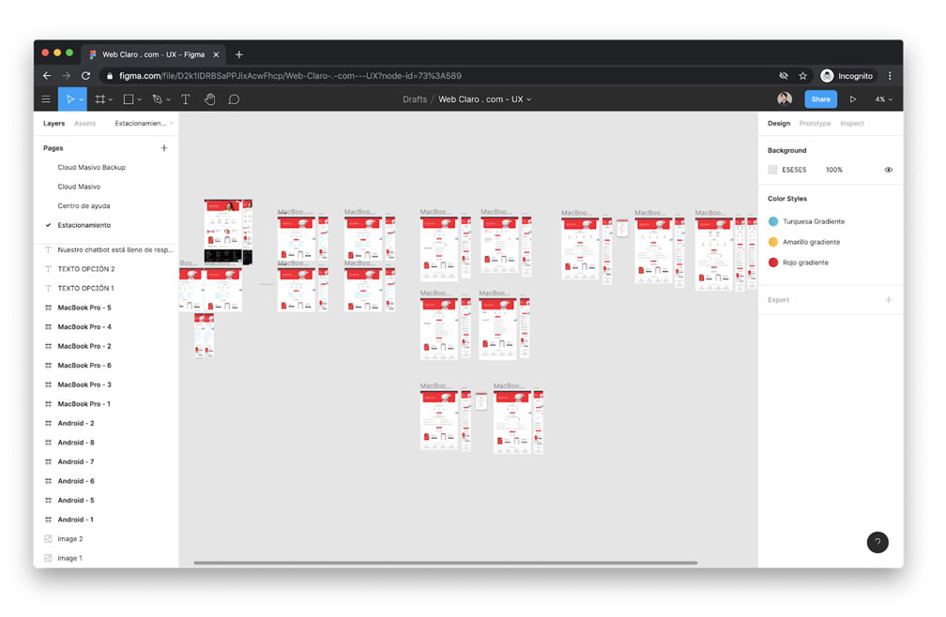Open the Figma main menu hamburger

tap(46, 98)
